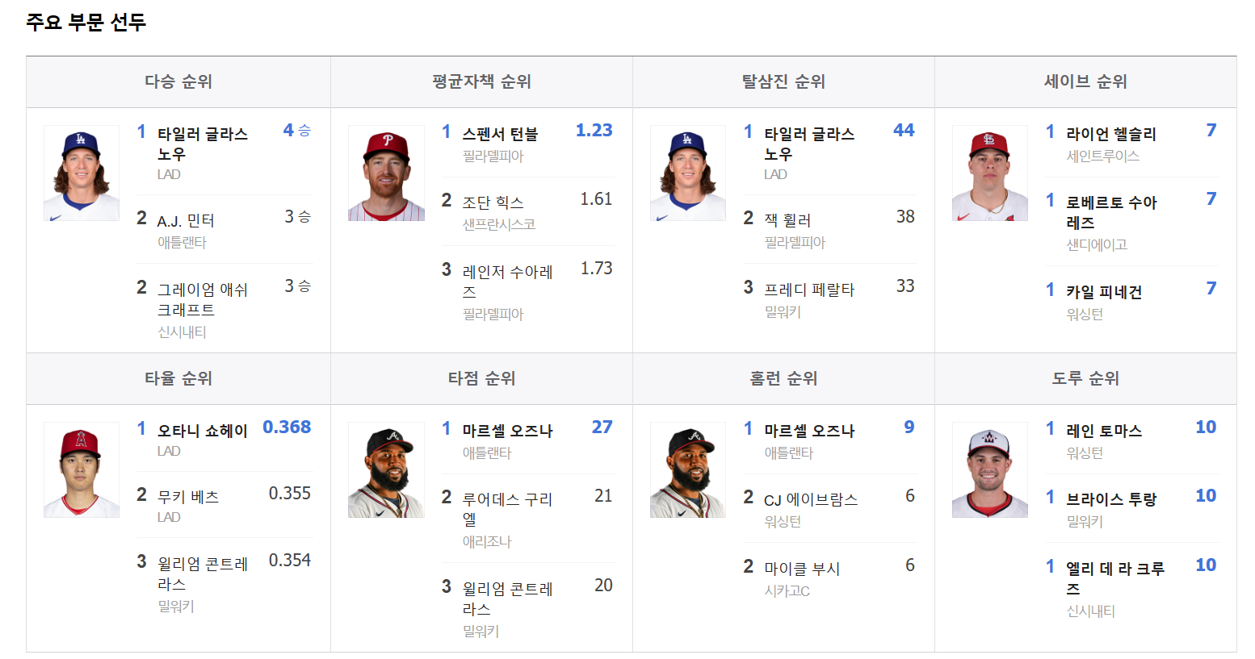Click 잭 휠러 in strikeout ranking
Screen dimensions: 1255x659
[x=787, y=219]
